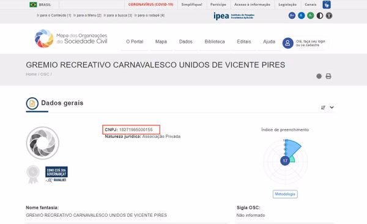367x224 pixels.
Task: Open the Biblioteca menu
Action: click(215, 42)
